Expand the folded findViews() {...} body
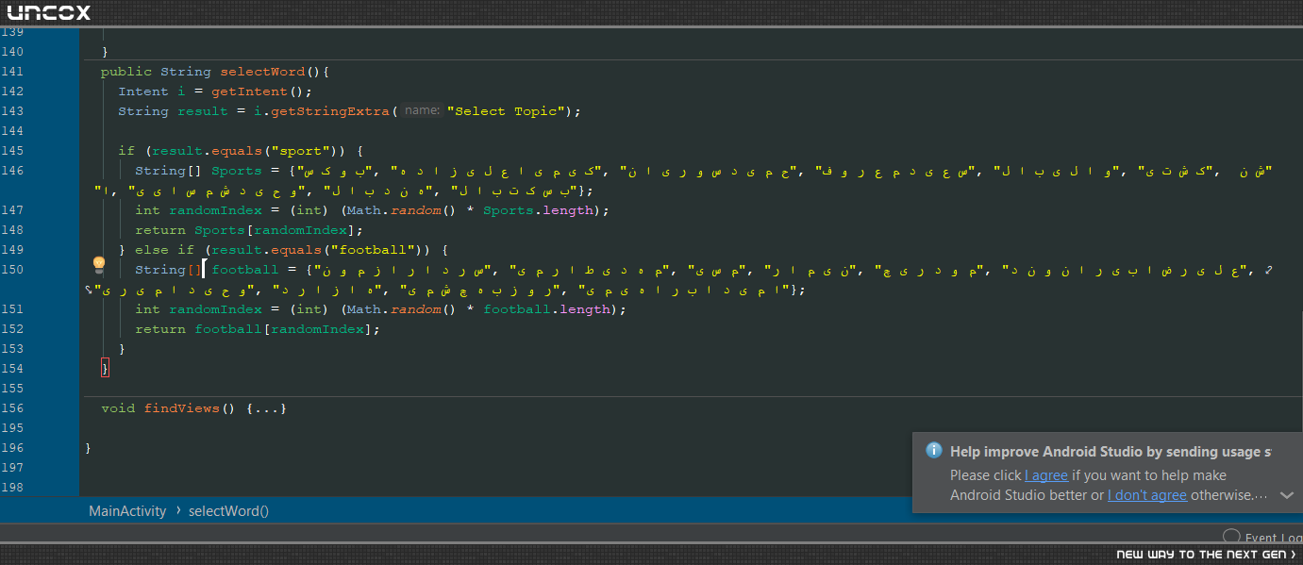Viewport: 1303px width, 565px height. click(266, 408)
